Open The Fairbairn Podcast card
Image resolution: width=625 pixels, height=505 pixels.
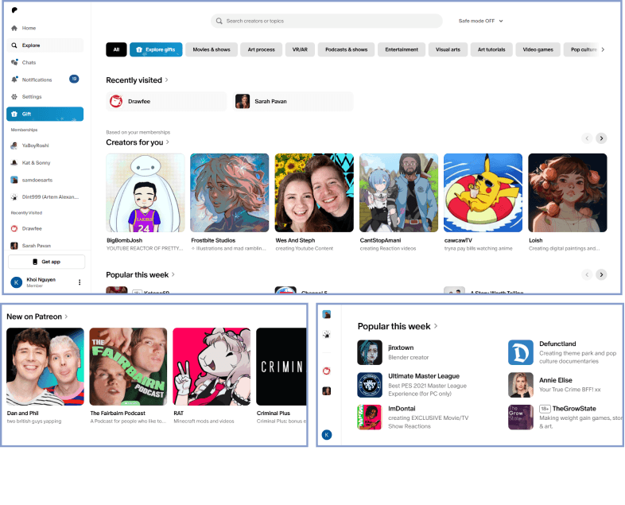128,376
